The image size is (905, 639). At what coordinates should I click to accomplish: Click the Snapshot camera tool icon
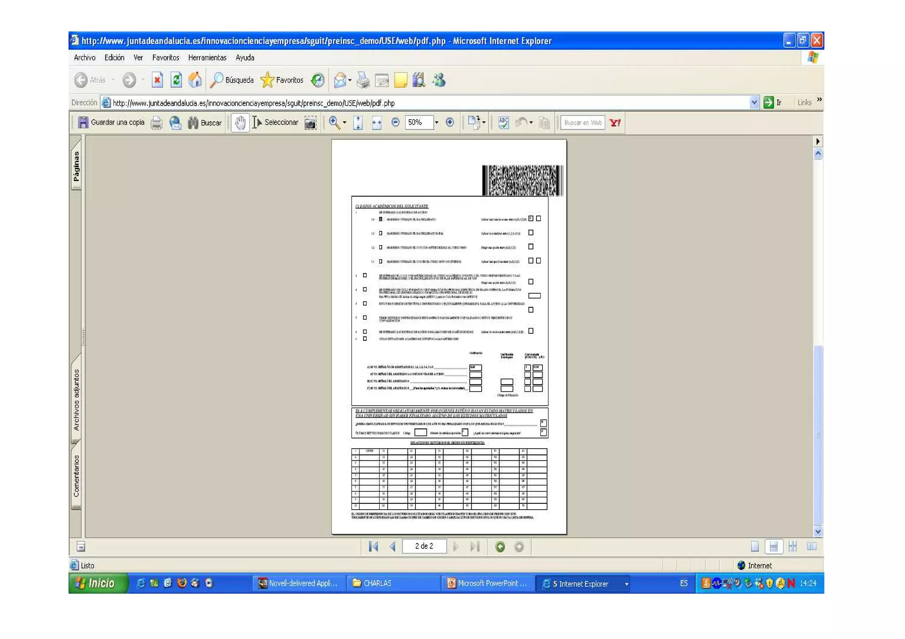point(311,123)
